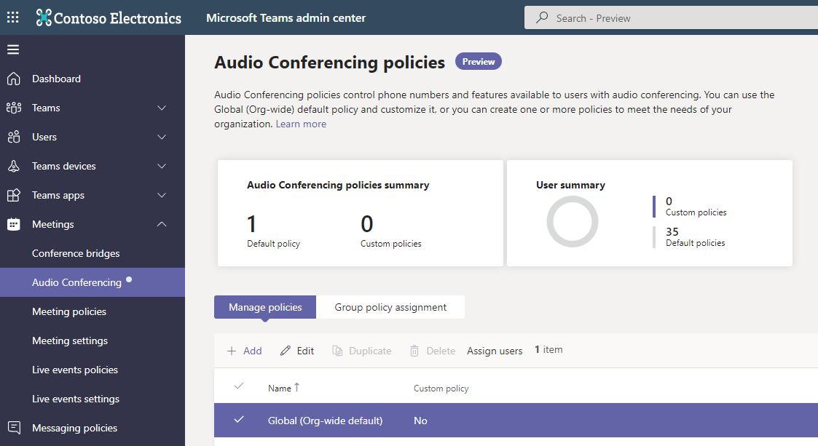Expand the Teams section chevron
This screenshot has width=818, height=446.
(162, 108)
